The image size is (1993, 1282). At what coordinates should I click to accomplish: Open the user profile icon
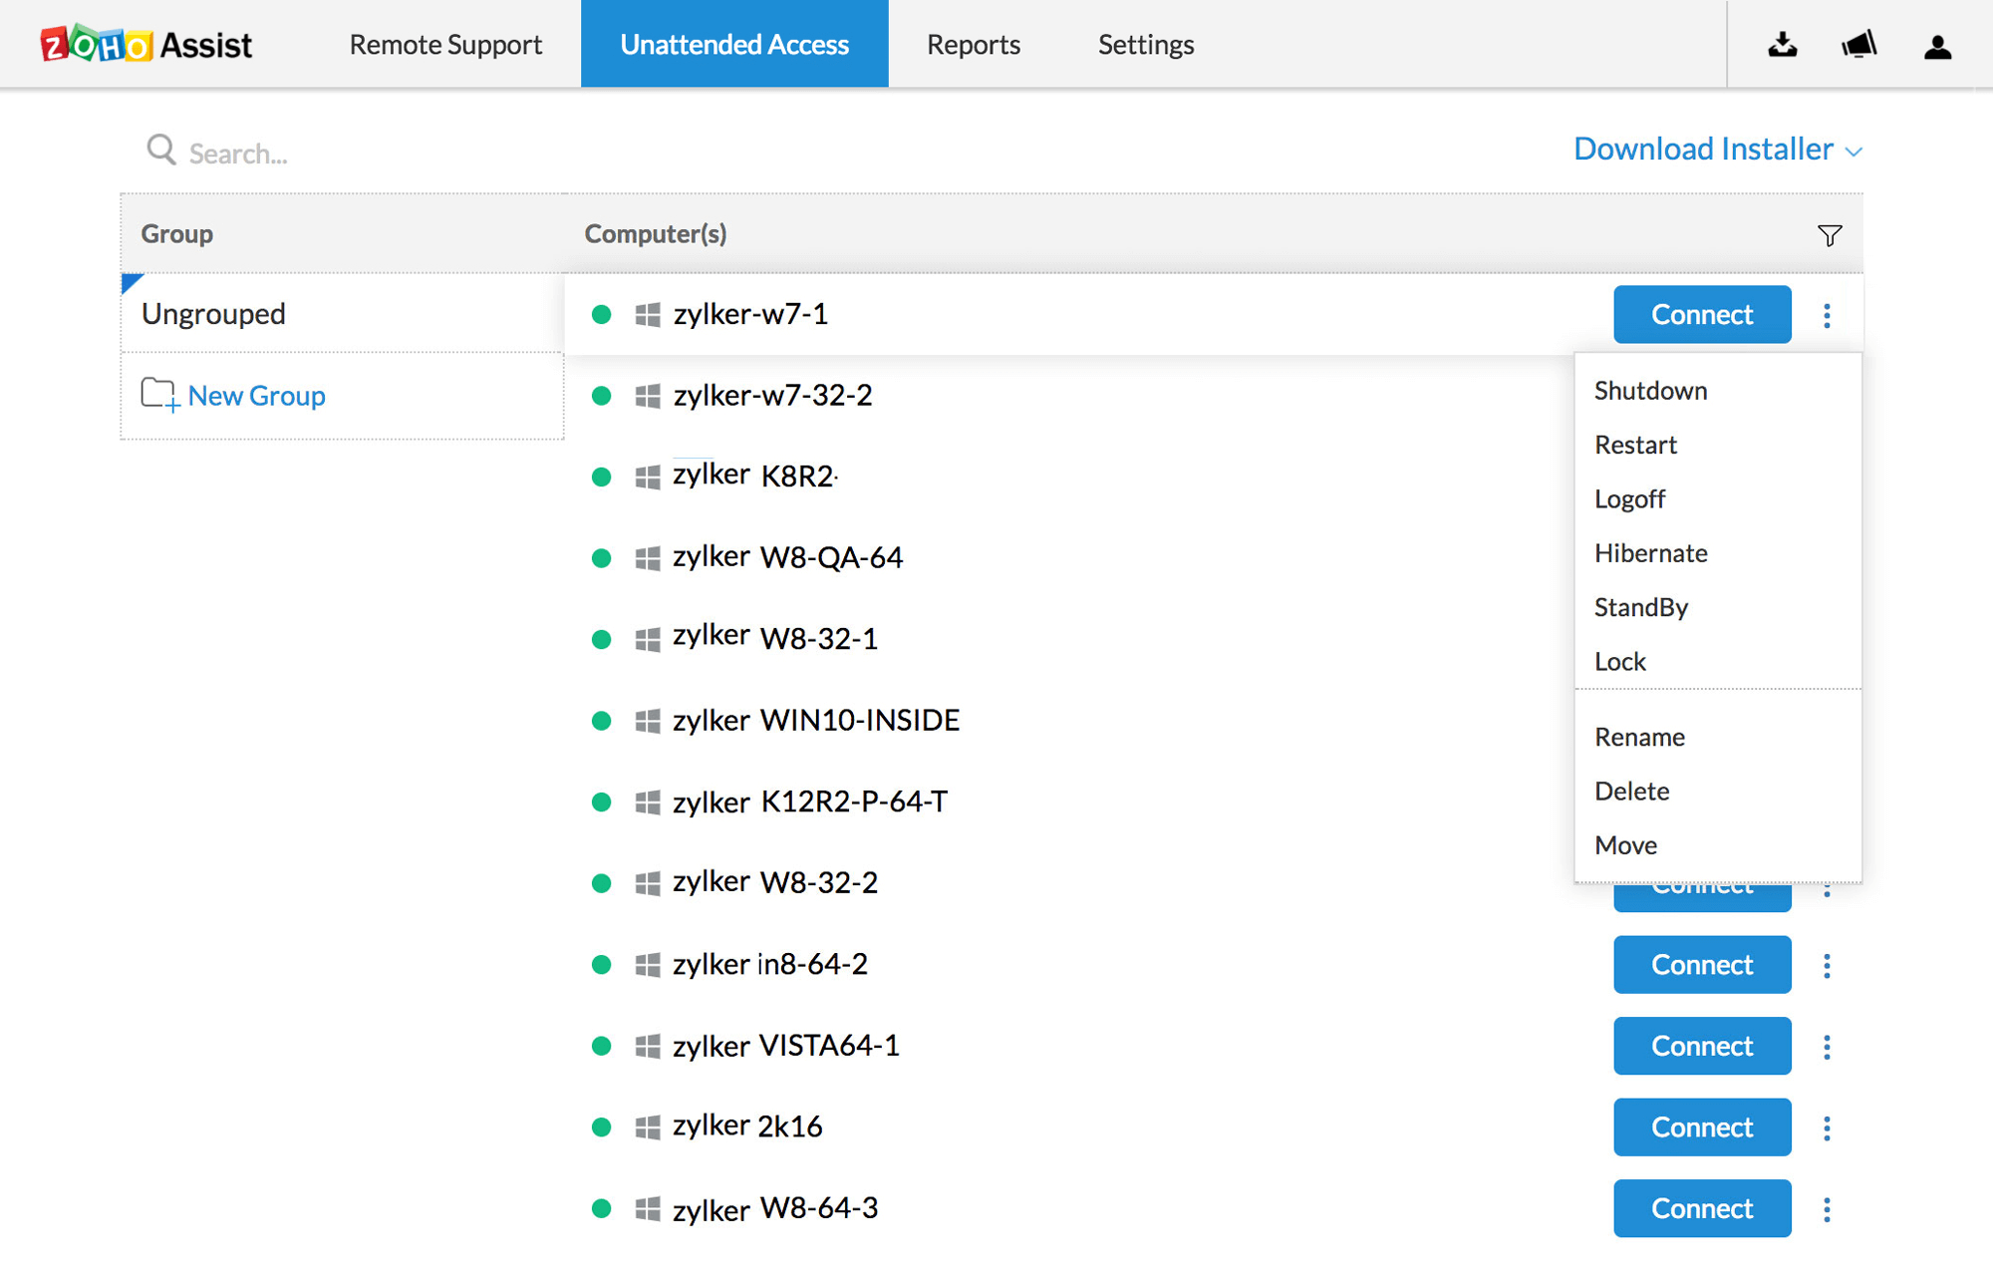[x=1937, y=46]
